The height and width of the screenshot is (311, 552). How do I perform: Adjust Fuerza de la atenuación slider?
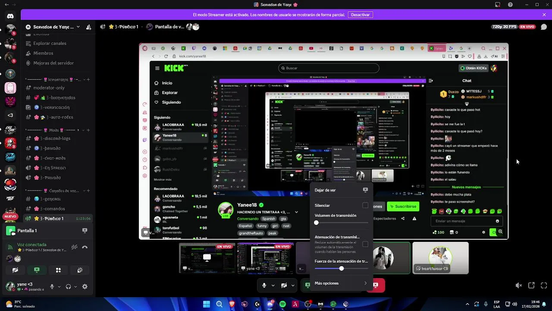click(342, 268)
